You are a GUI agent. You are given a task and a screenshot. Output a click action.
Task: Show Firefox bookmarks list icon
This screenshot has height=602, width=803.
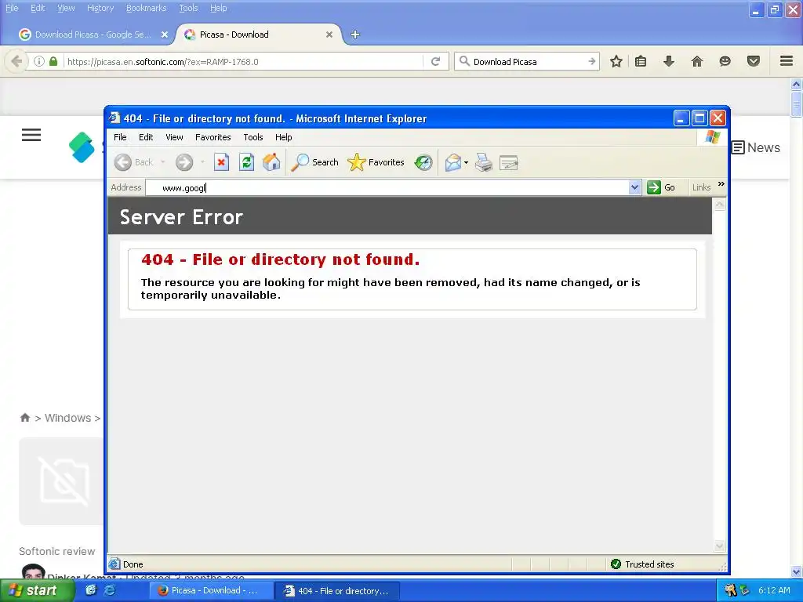pyautogui.click(x=640, y=61)
